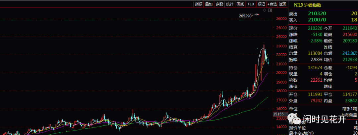Click the 今开 value 211940

[x=350, y=28]
